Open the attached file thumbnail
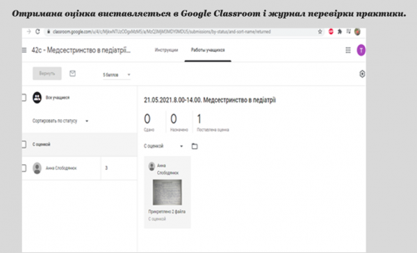The width and height of the screenshot is (417, 253). (x=167, y=192)
